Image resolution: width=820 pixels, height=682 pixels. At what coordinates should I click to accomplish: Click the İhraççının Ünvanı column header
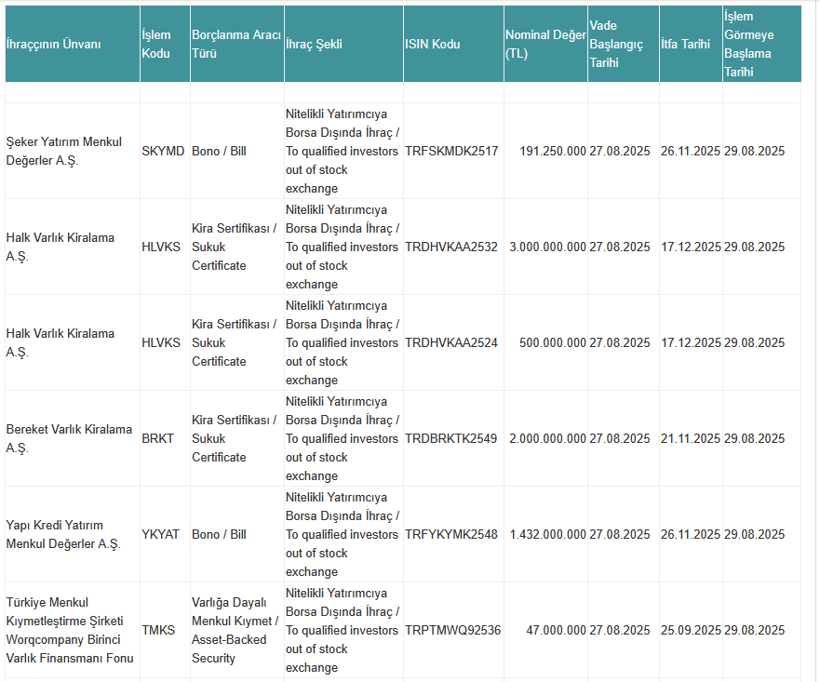click(x=54, y=44)
